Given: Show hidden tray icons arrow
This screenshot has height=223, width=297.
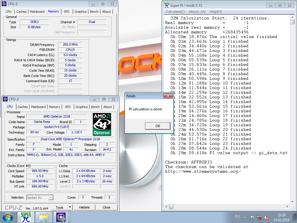Looking at the screenshot, I should [x=245, y=217].
